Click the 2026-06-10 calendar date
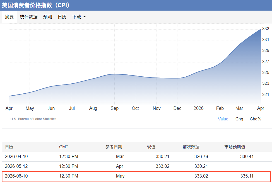This screenshot has height=182, width=272. click(16, 176)
